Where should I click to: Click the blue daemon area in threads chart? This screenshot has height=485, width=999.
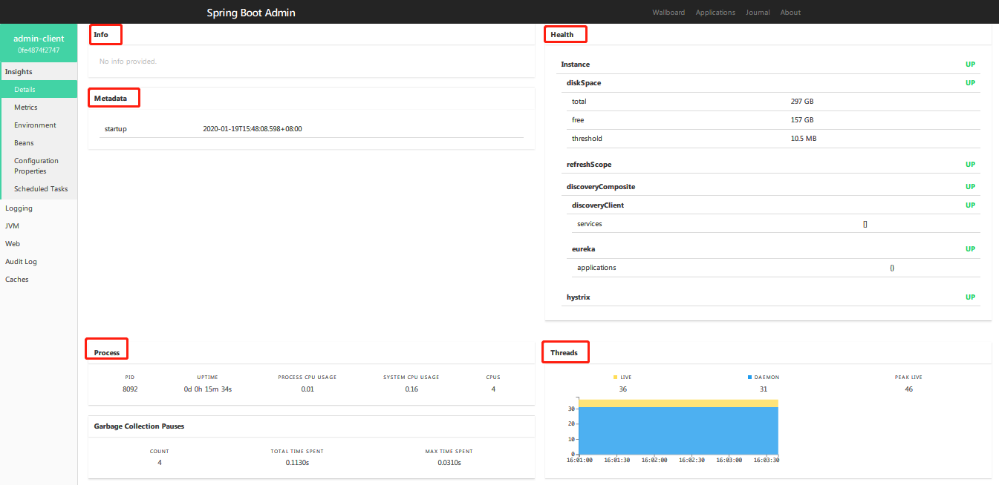(x=678, y=430)
